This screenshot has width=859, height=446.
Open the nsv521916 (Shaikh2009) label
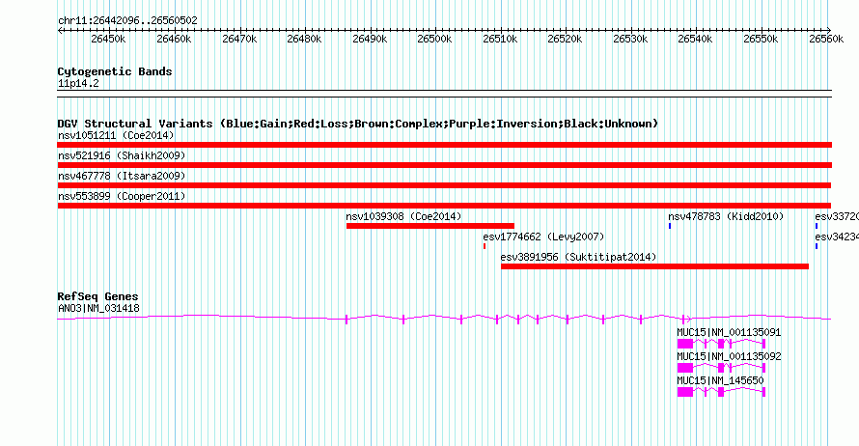[122, 155]
